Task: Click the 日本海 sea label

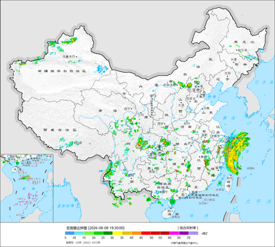Action: [264, 82]
